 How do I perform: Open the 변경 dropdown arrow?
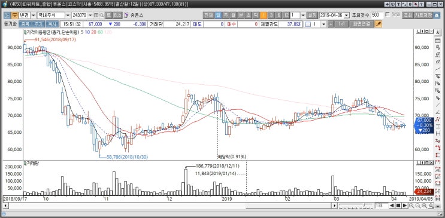click(33, 16)
